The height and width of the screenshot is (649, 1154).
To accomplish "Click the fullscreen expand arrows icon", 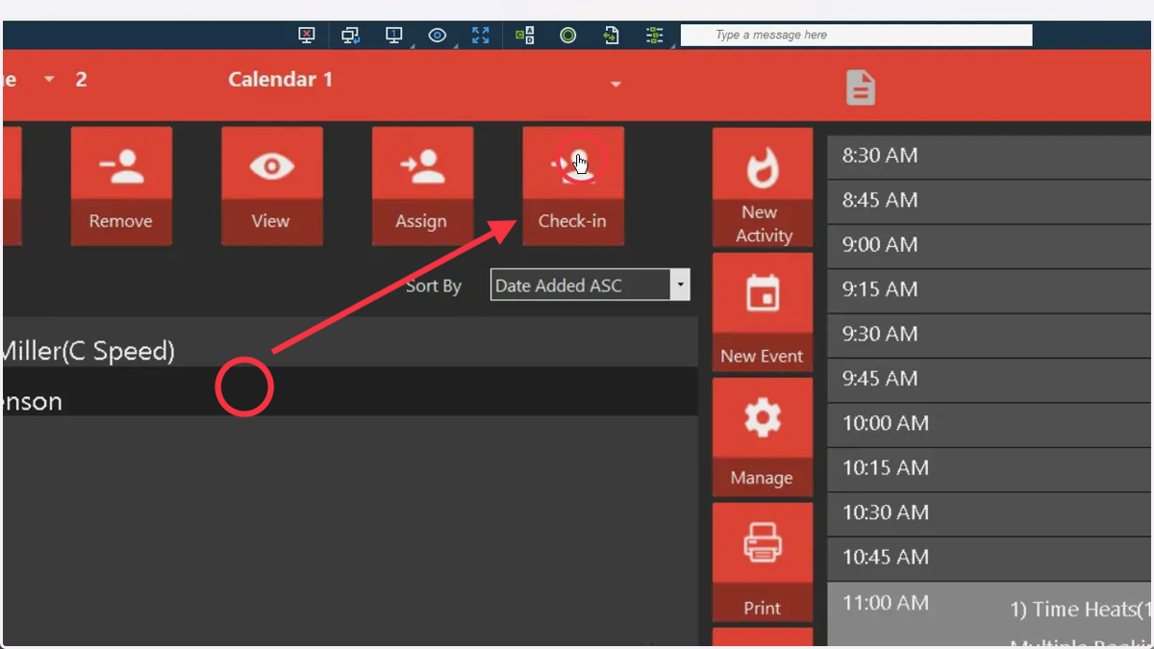I will [481, 36].
